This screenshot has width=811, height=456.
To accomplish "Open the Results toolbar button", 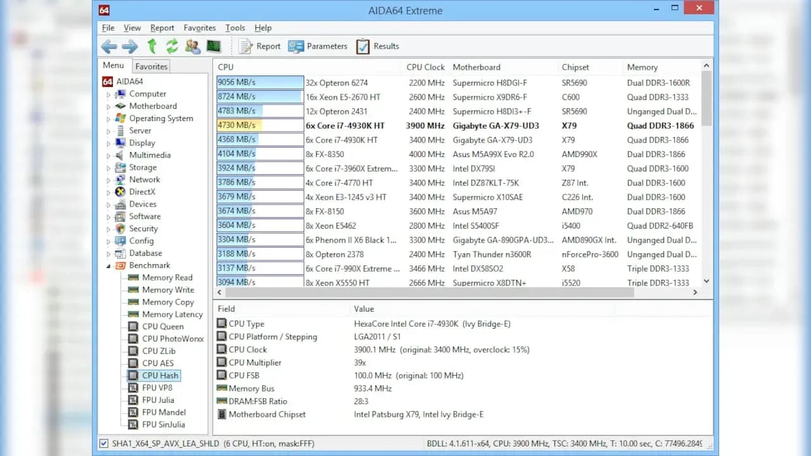I will [x=378, y=46].
